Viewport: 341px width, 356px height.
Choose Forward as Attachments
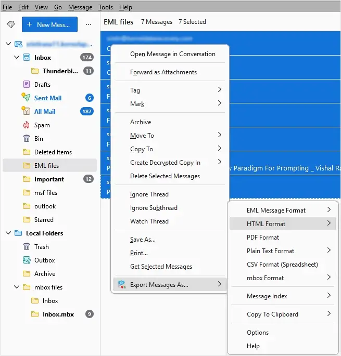coord(170,72)
